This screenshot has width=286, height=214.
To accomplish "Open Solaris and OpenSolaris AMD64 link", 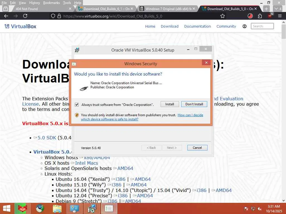I will [x=125, y=168].
